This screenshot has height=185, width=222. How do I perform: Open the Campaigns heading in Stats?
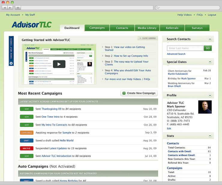click(x=175, y=168)
